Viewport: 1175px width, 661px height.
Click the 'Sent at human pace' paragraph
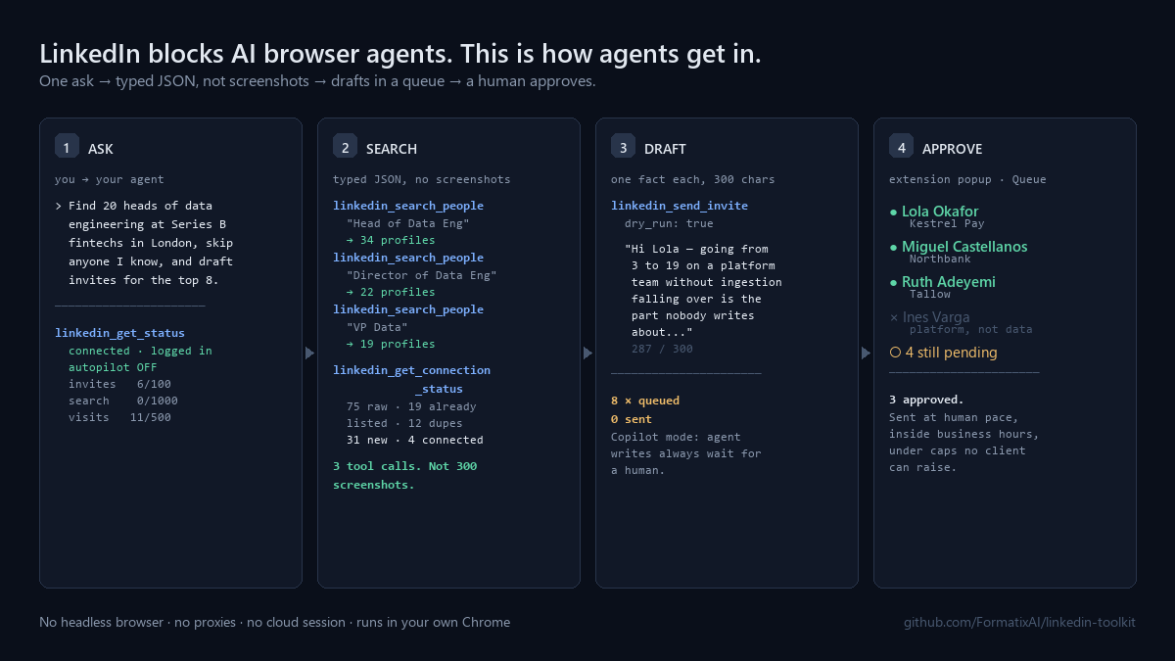coord(964,443)
